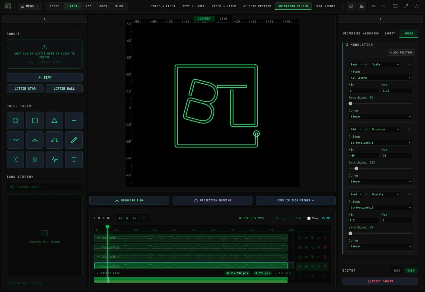Switch to the Safety tab
Image resolution: width=425 pixels, height=292 pixels.
[390, 34]
